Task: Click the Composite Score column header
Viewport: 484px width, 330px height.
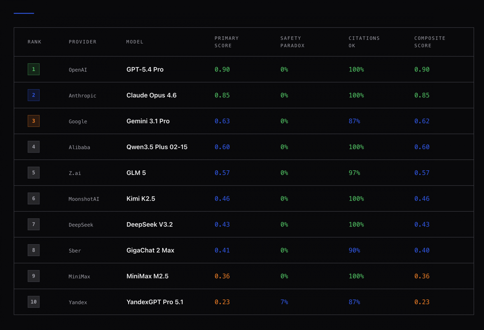Action: point(429,42)
